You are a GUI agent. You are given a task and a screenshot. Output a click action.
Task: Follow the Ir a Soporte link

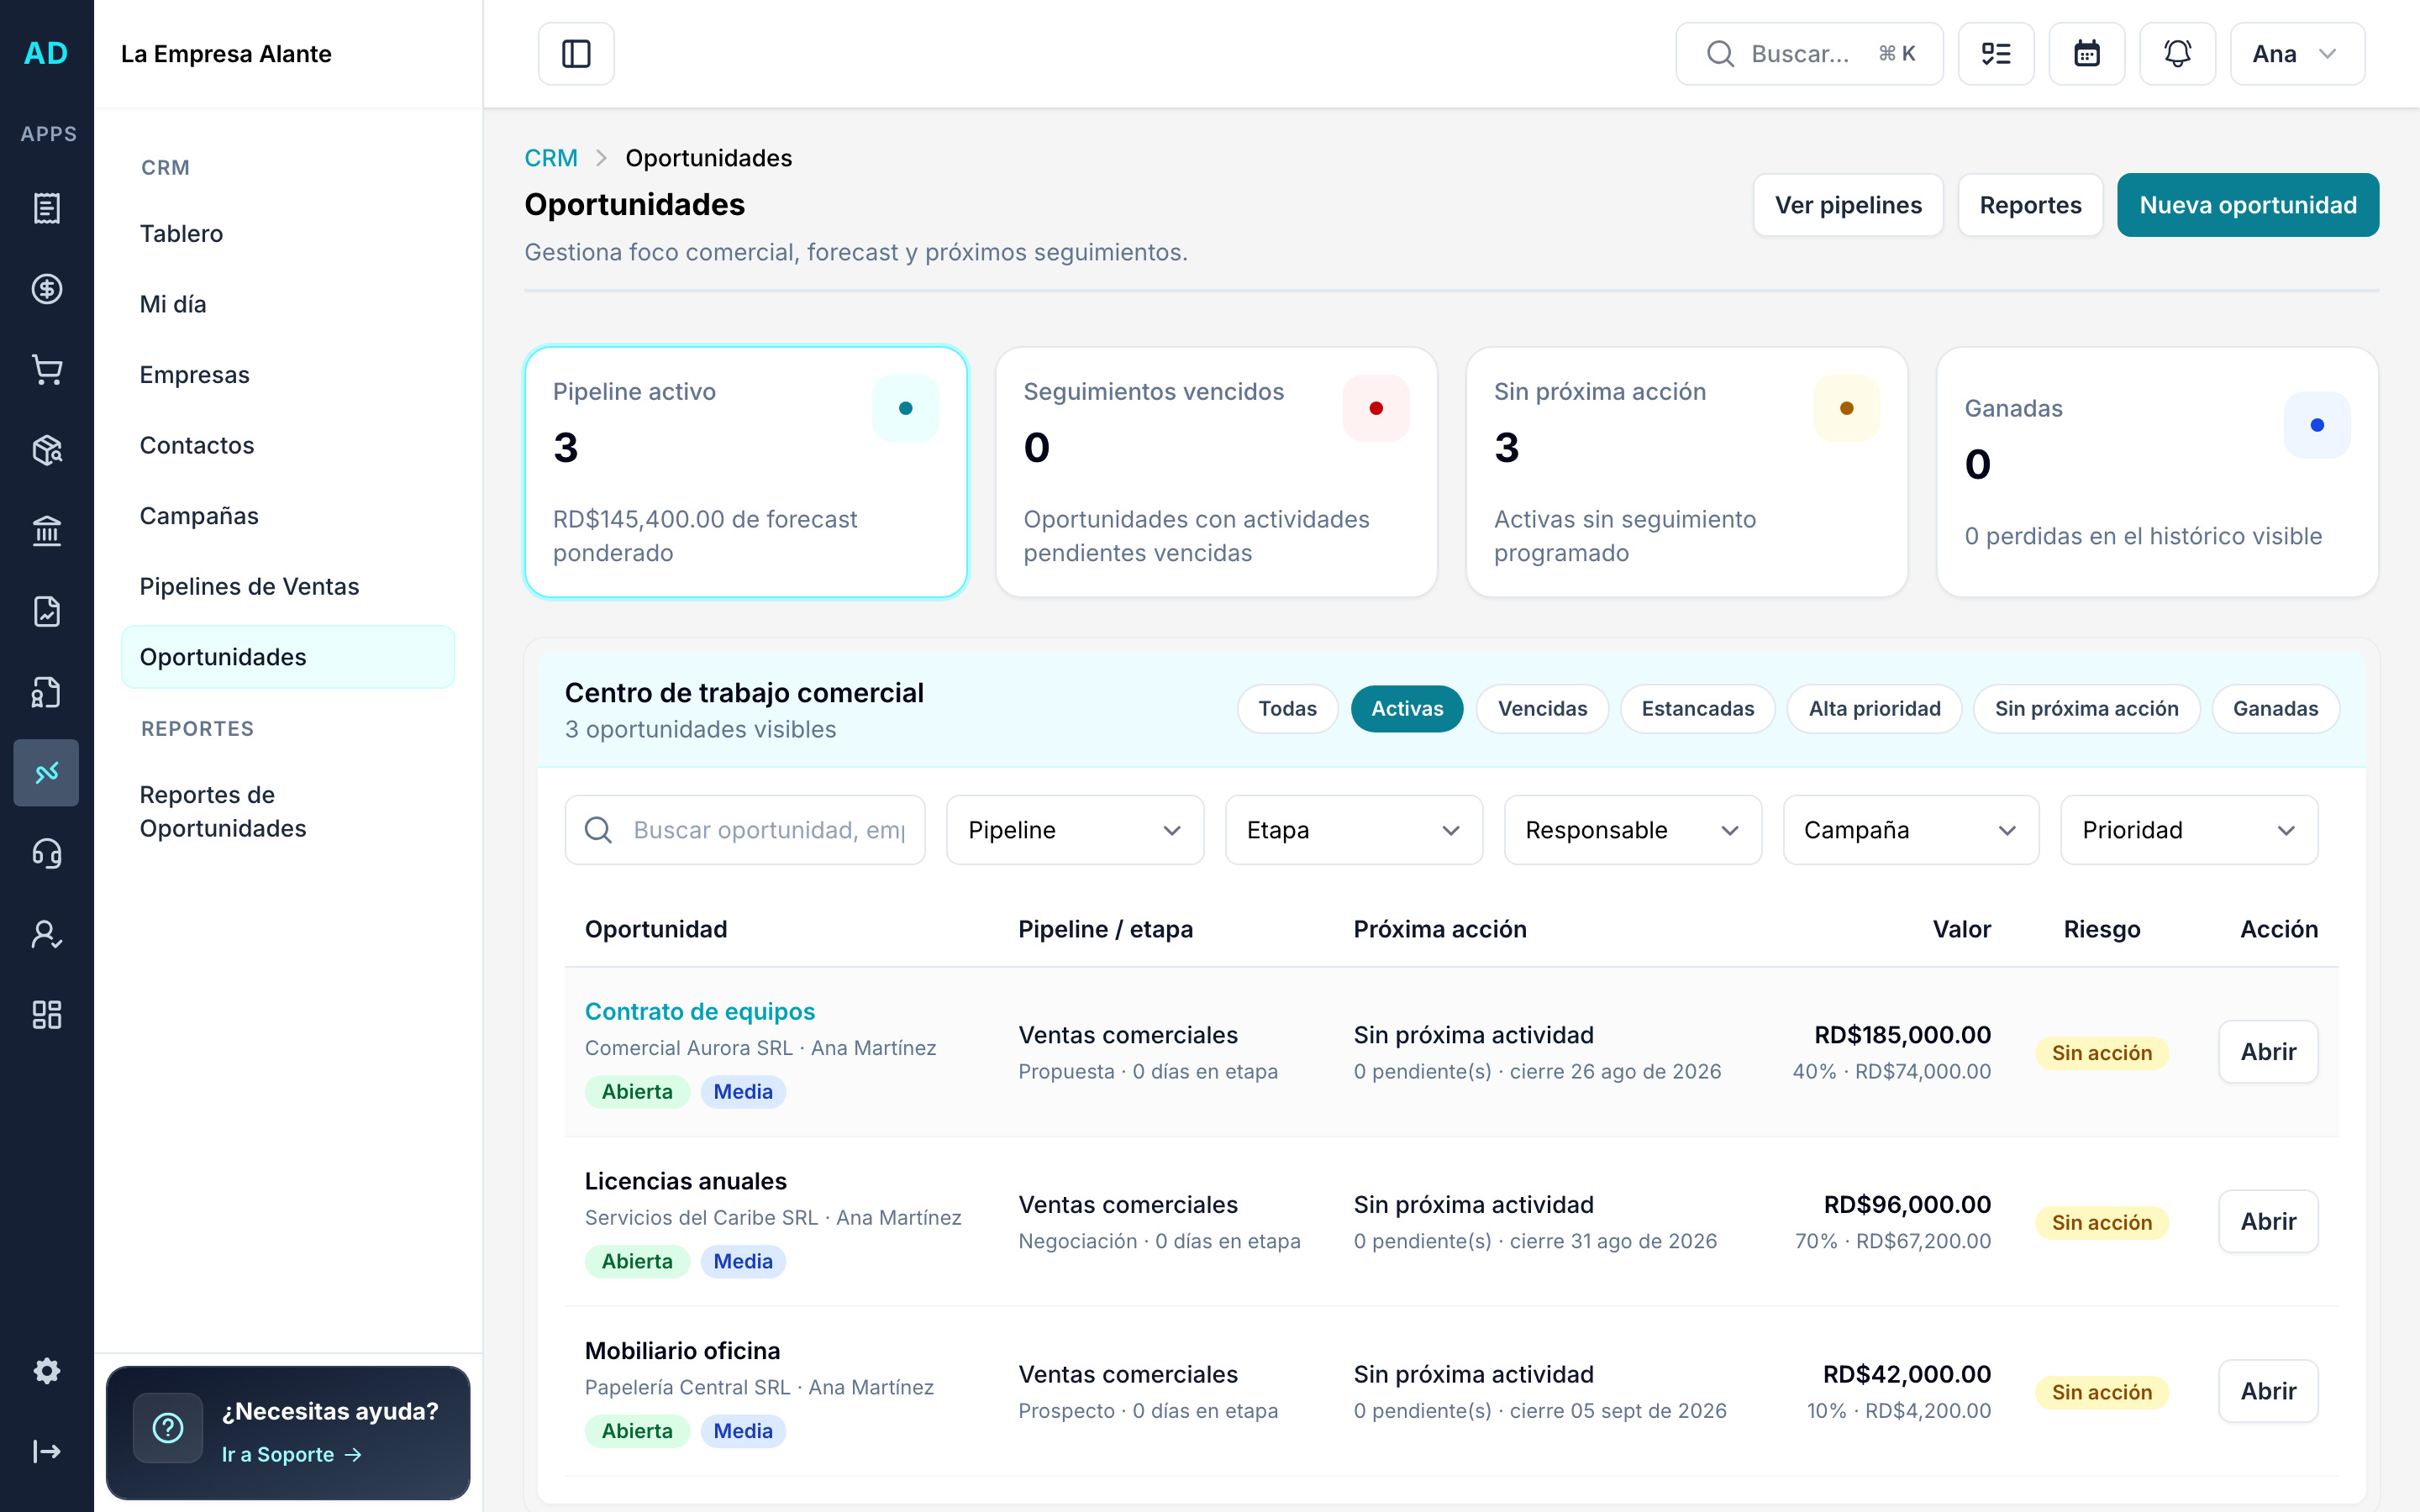pos(291,1455)
